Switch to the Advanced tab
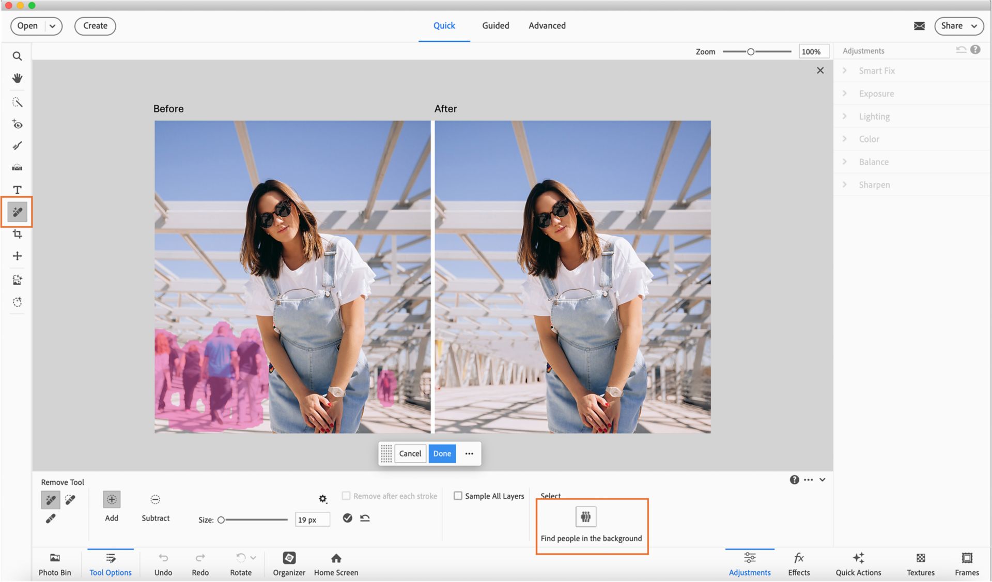 547,25
